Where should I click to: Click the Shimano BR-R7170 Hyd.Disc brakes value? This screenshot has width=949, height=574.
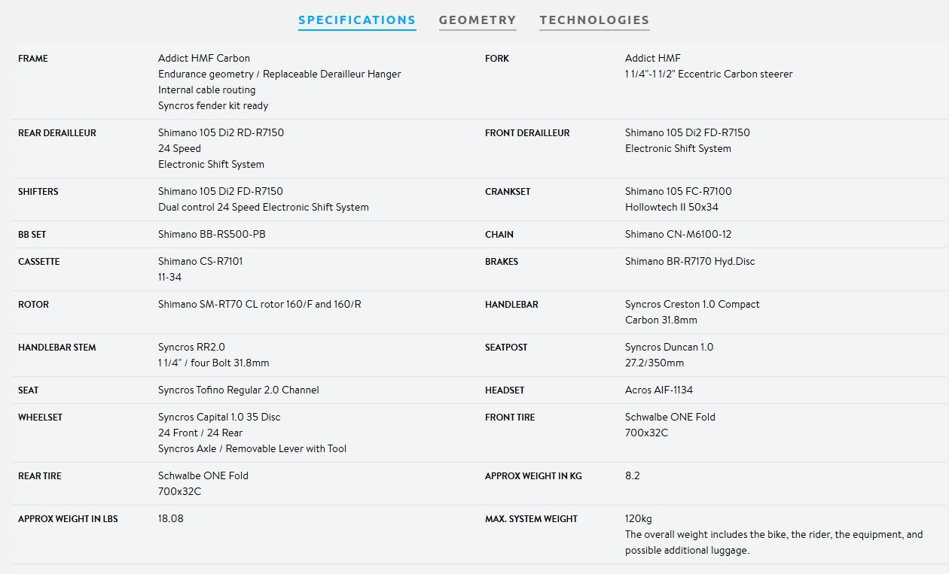(690, 261)
